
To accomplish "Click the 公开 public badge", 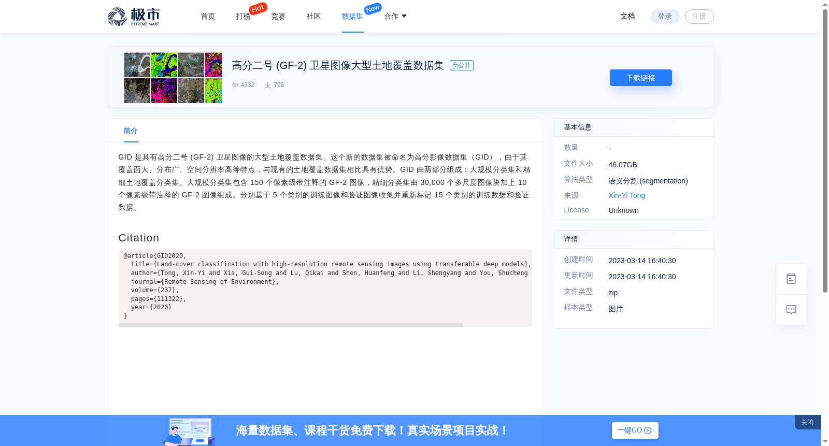I will click(x=462, y=65).
